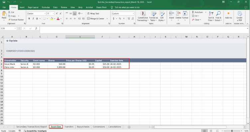Add a new sheet with plus button
This screenshot has height=132, width=250.
point(129,127)
